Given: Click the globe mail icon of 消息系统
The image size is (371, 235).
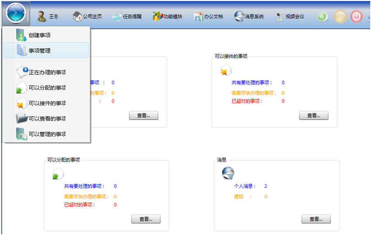Looking at the screenshot, I should pos(239,16).
